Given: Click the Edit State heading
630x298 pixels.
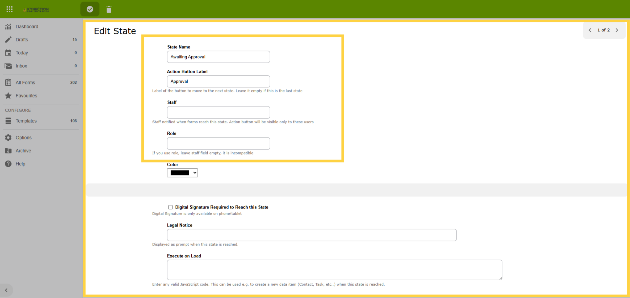Looking at the screenshot, I should click(x=115, y=31).
